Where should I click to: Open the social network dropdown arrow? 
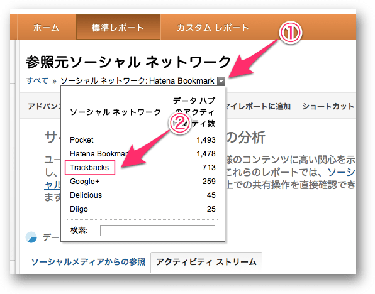coord(221,81)
